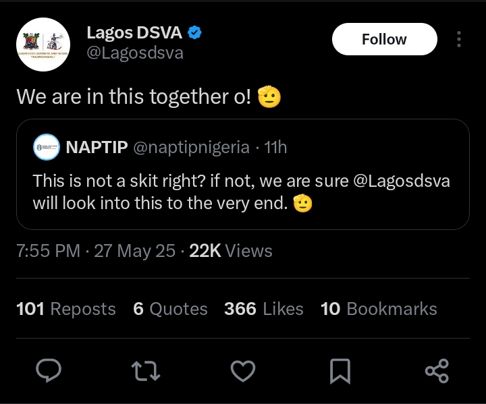
Task: Open the NAPTIP avatar in quoted post
Action: click(47, 147)
